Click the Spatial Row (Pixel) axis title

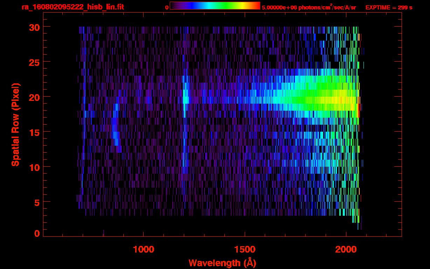pyautogui.click(x=15, y=124)
